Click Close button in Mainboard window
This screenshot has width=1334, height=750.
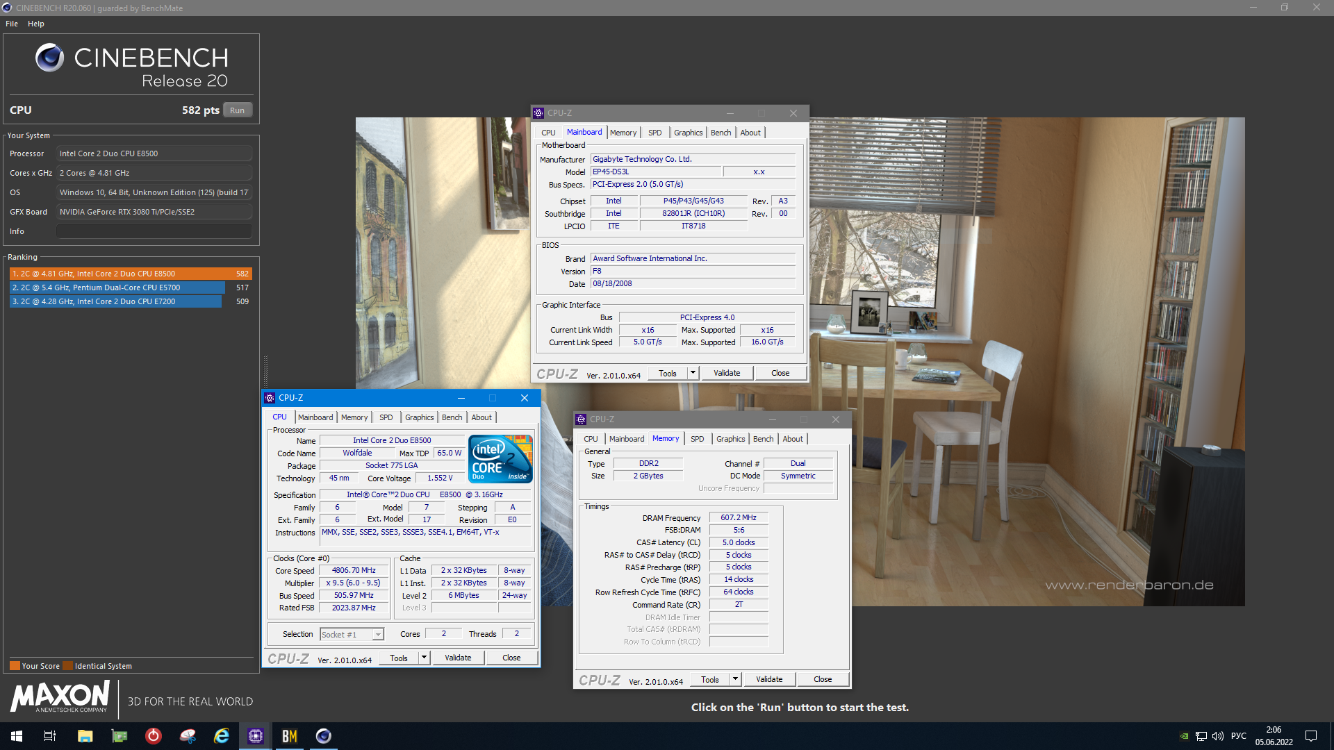[780, 373]
